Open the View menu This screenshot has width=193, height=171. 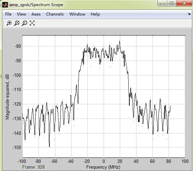click(21, 14)
